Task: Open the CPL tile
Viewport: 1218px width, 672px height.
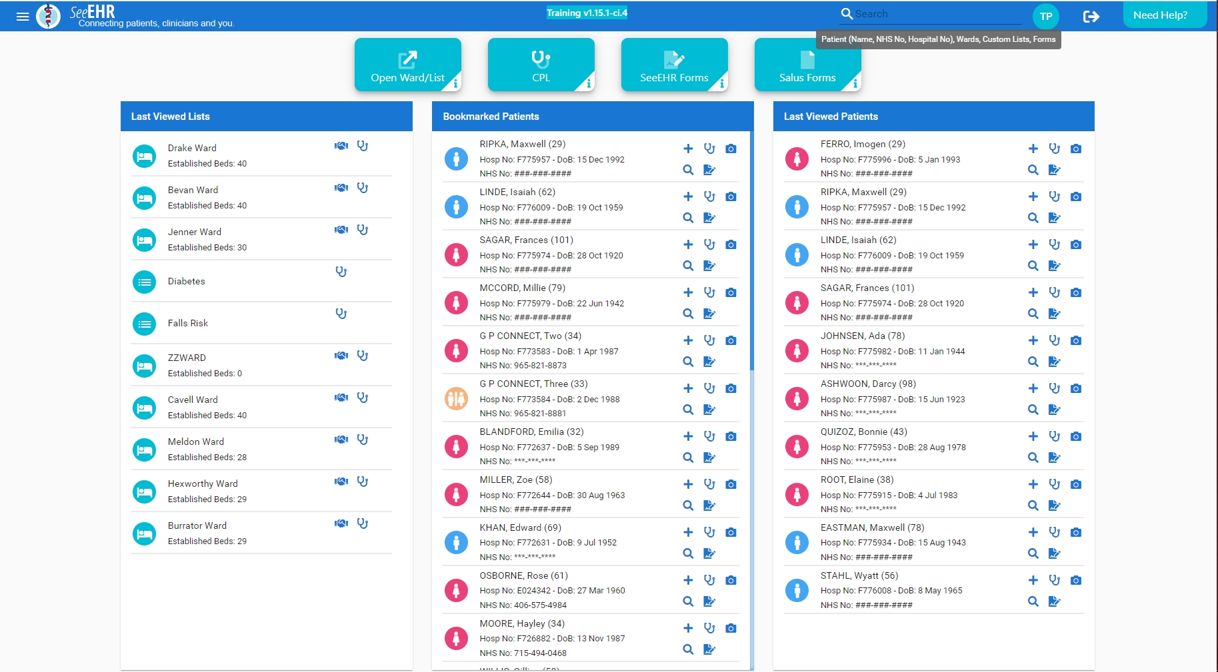Action: tap(541, 65)
